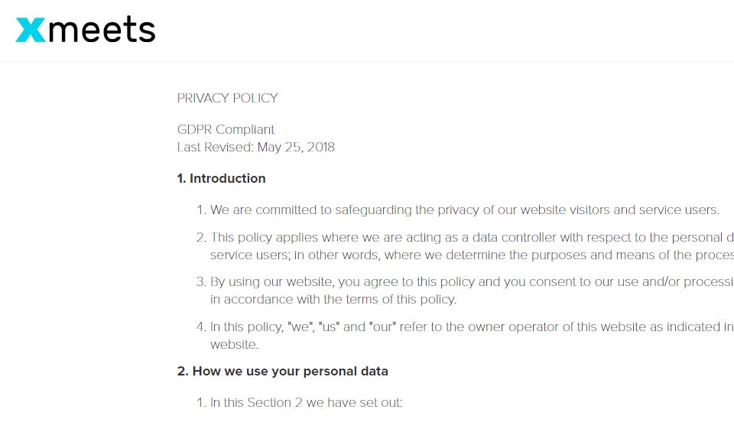Click the lone word "website." ending item 4

(235, 344)
